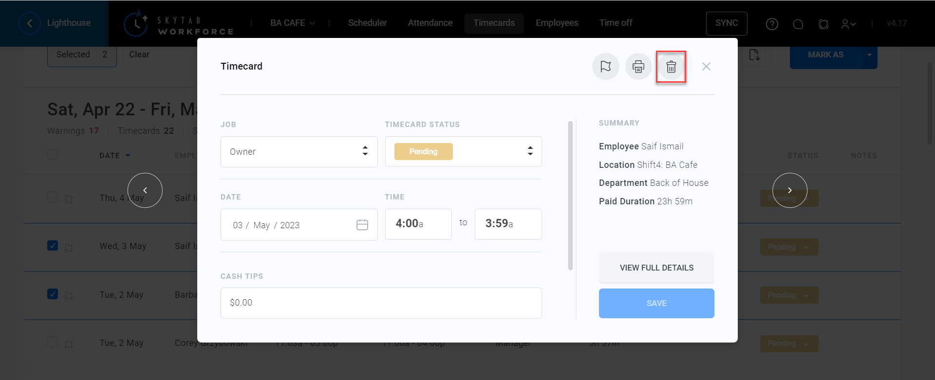The image size is (935, 380).
Task: Uncheck the Tue, 2 May Barbara row checkbox
Action: 53,294
